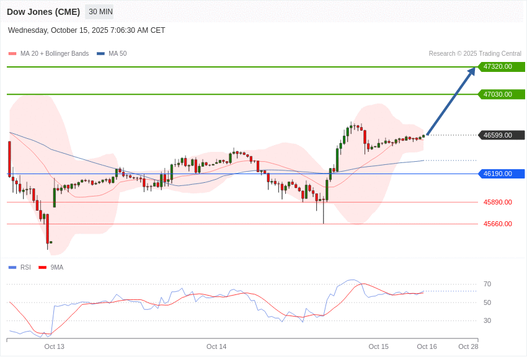Click the 9MA legend color swatch
The width and height of the screenshot is (527, 357).
click(x=42, y=268)
